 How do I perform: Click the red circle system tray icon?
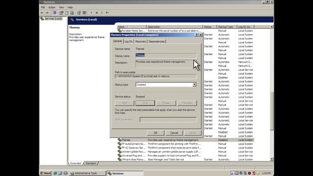pos(249,173)
